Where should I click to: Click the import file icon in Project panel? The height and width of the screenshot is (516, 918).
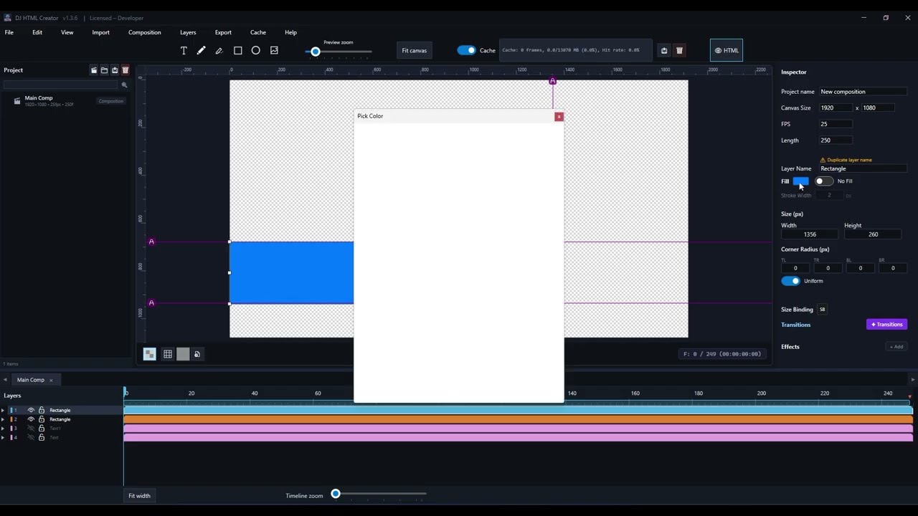click(x=115, y=70)
